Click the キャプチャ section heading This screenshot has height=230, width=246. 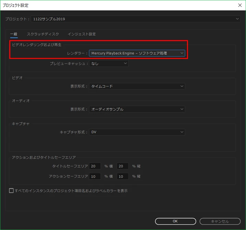[x=21, y=124]
